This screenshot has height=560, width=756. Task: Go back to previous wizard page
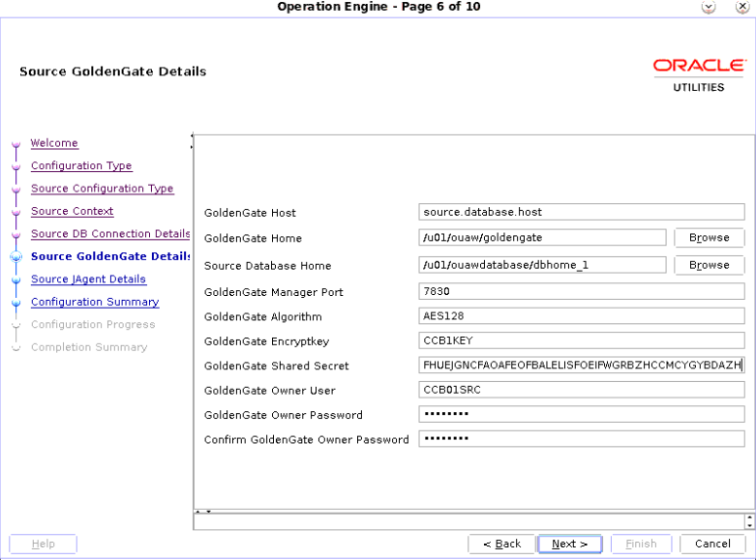point(501,544)
